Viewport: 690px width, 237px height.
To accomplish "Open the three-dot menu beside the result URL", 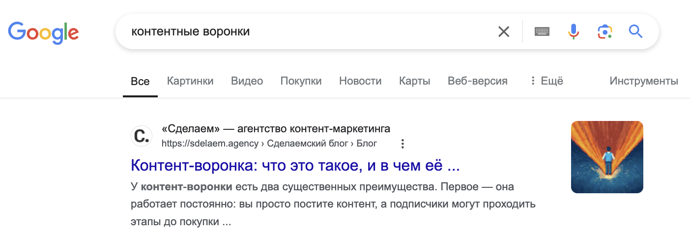I will (402, 144).
